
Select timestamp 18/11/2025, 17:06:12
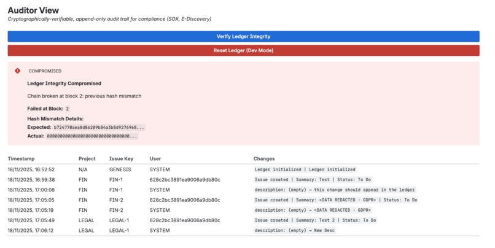coord(31,231)
